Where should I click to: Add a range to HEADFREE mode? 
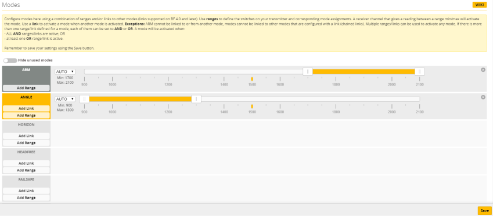point(26,170)
